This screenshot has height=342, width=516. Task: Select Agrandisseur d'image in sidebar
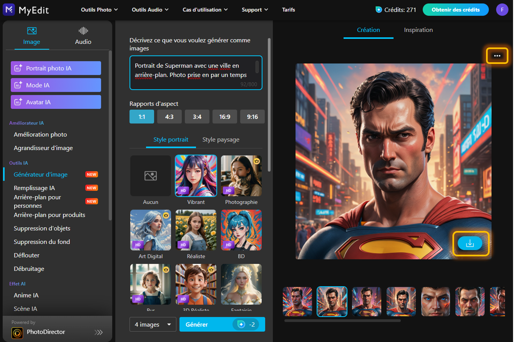[x=43, y=148]
